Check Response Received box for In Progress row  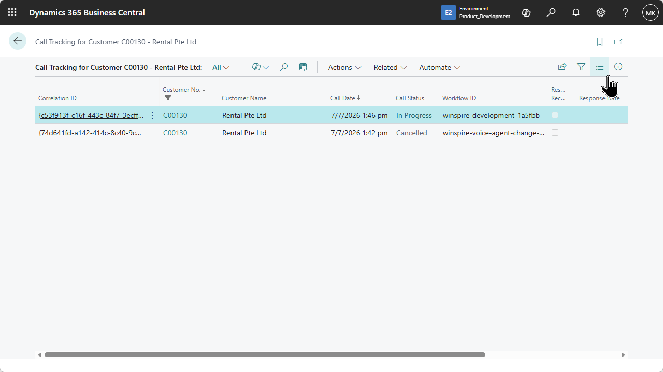point(555,115)
